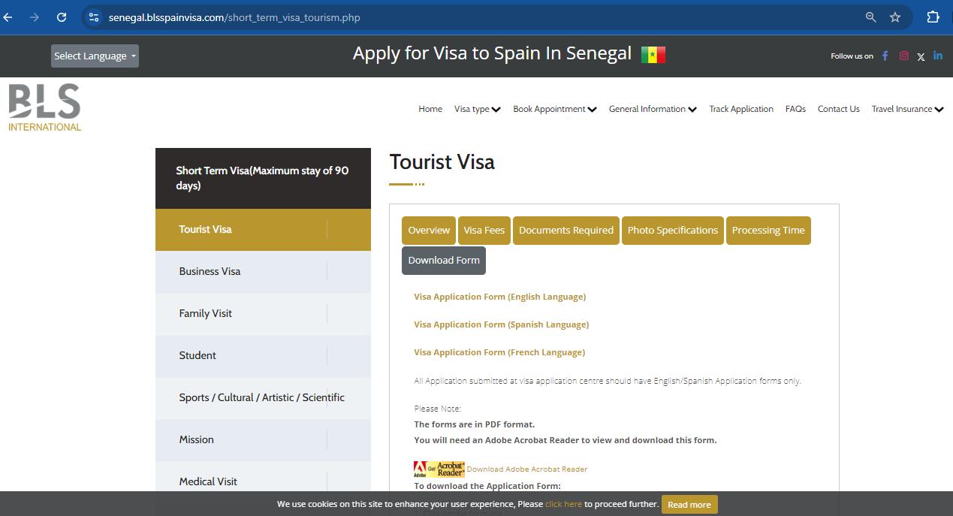Viewport: 953px width, 516px height.
Task: Open Visa Application Form (English Language) link
Action: [x=499, y=297]
